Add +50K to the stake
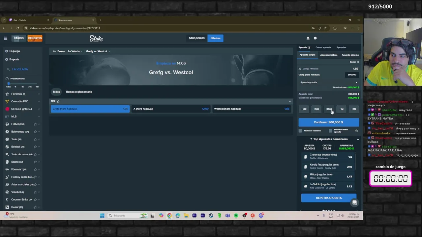Image resolution: width=422 pixels, height=237 pixels. [x=316, y=109]
